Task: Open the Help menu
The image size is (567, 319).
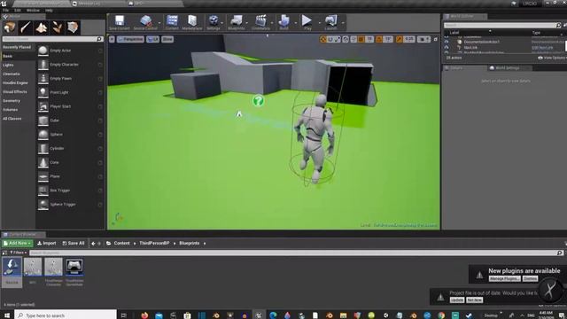Action: [49, 10]
